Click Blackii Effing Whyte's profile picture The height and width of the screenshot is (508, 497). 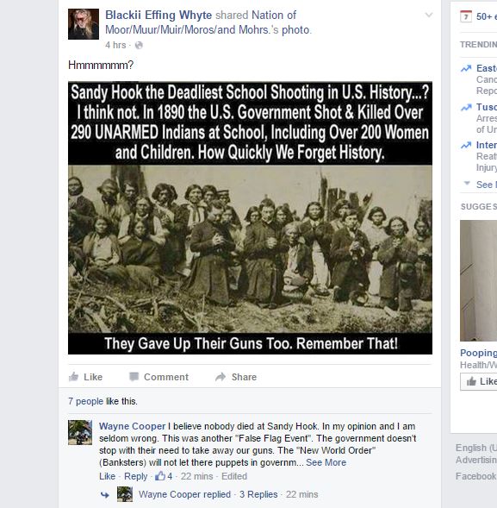click(x=84, y=24)
